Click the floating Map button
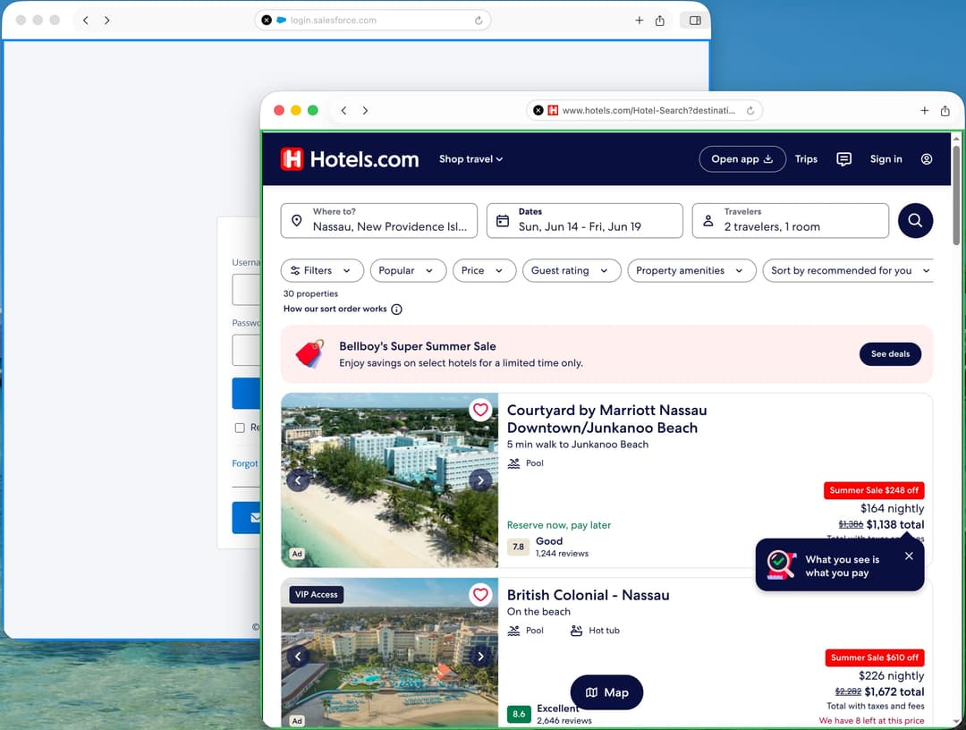Screen dimensions: 966x730 (606, 692)
